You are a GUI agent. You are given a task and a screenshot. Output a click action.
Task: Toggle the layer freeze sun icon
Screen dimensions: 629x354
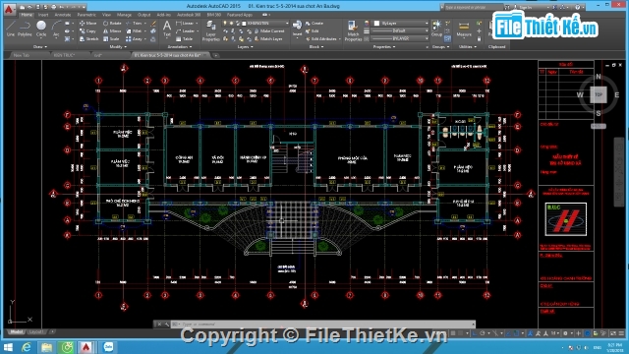tap(232, 24)
